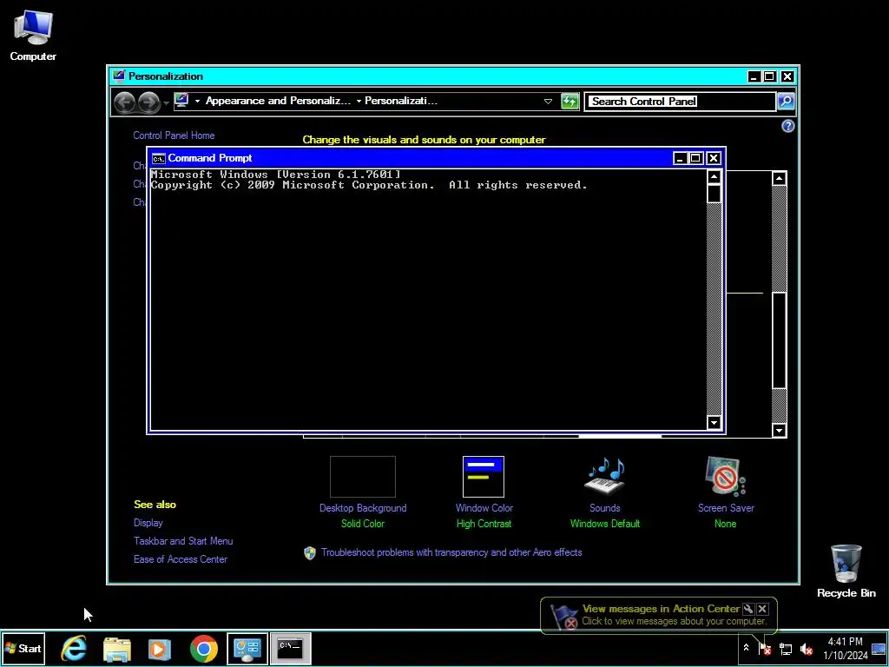The width and height of the screenshot is (889, 667).
Task: Close the Command Prompt window
Action: point(714,158)
